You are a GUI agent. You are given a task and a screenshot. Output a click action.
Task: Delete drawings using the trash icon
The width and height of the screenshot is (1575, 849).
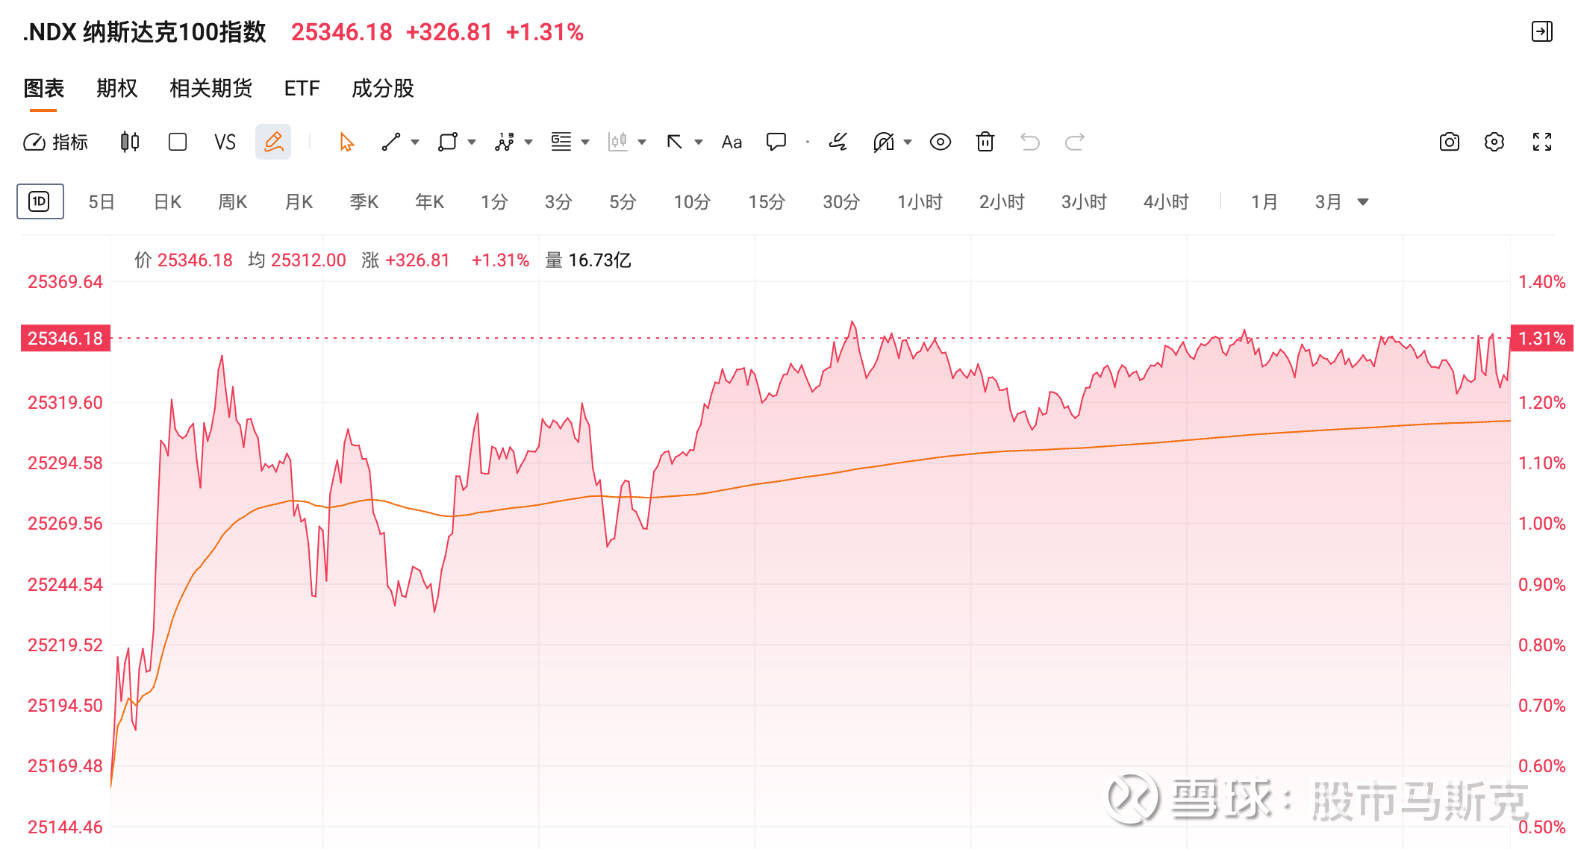[985, 142]
